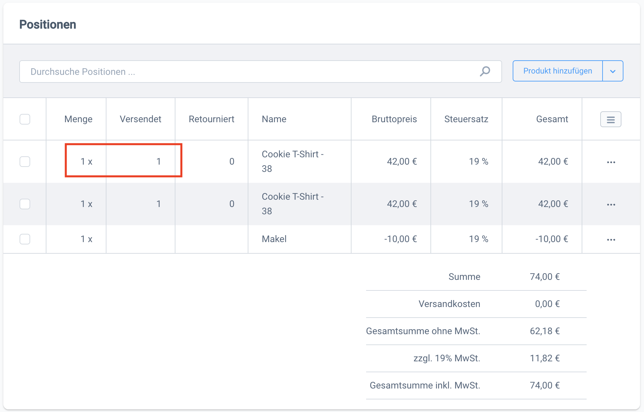Click the Name column header

click(x=274, y=119)
